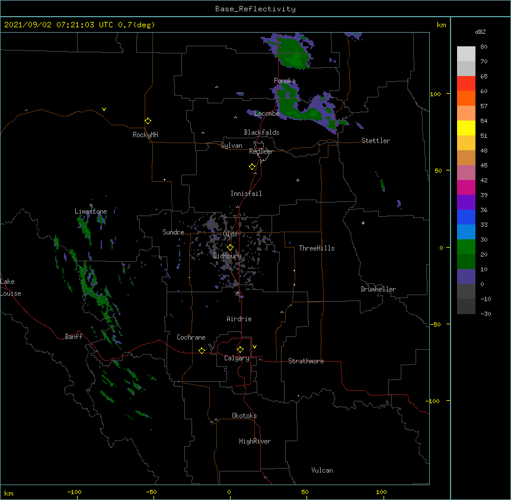Select the 30 dBZ green color swatch
Image resolution: width=511 pixels, height=500 pixels.
(x=466, y=247)
